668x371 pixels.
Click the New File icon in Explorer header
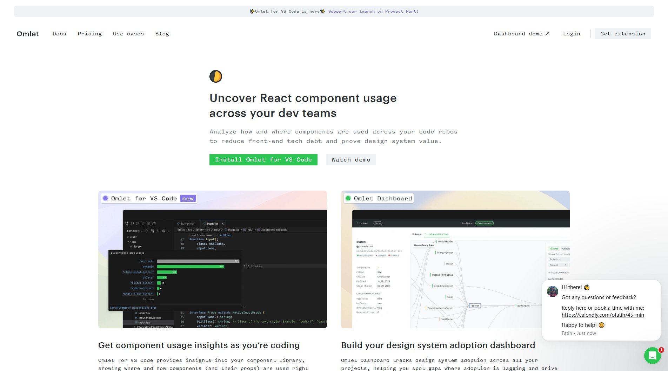point(147,231)
